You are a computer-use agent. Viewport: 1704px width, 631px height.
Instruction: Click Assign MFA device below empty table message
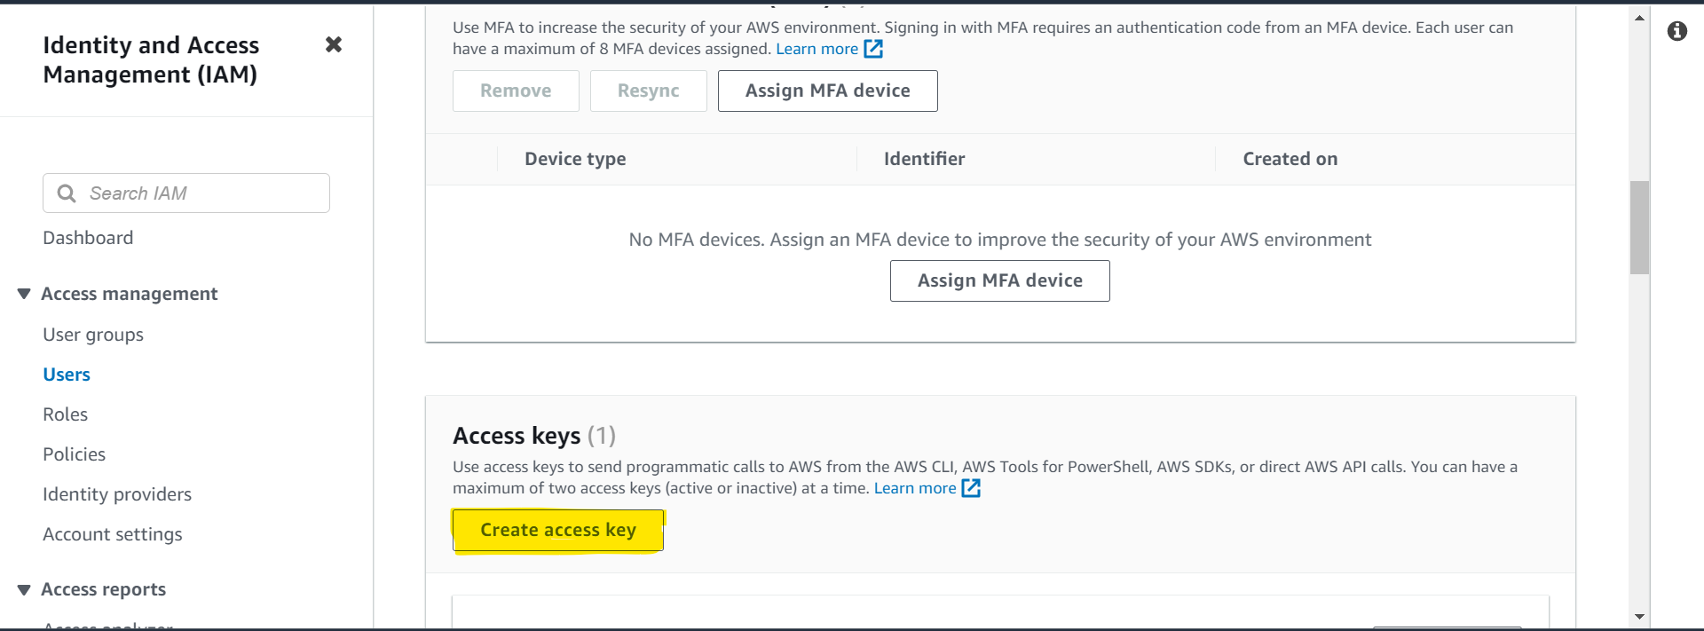click(x=999, y=280)
